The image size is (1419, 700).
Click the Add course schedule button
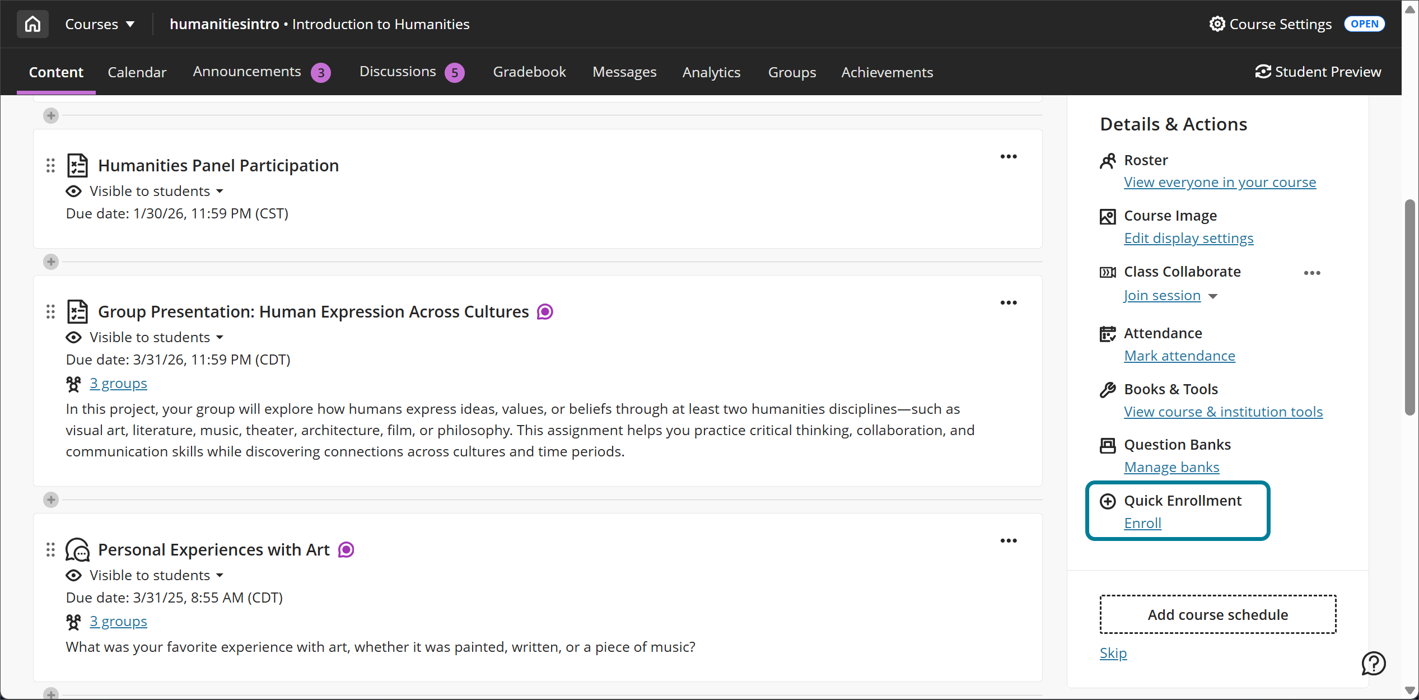pyautogui.click(x=1217, y=614)
